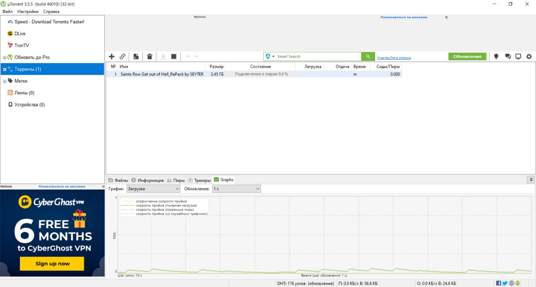Switch to the Трекеры tab
Viewport: 536px width, 287px height.
[x=199, y=180]
